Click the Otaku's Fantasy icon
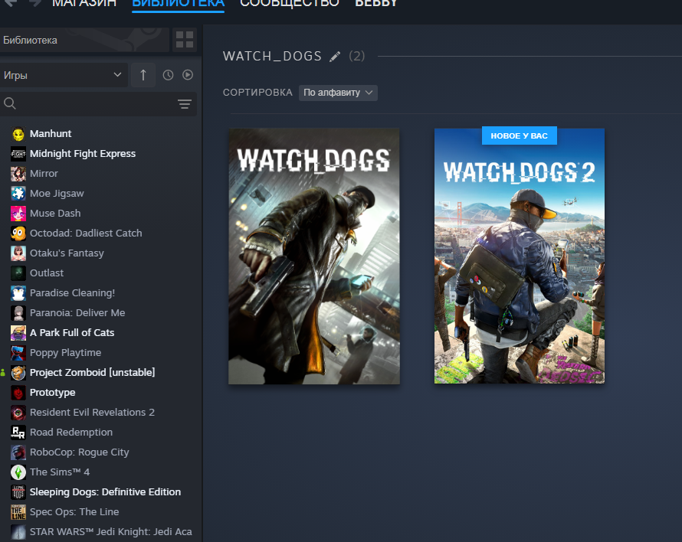Viewport: 682px width, 542px height. tap(18, 253)
